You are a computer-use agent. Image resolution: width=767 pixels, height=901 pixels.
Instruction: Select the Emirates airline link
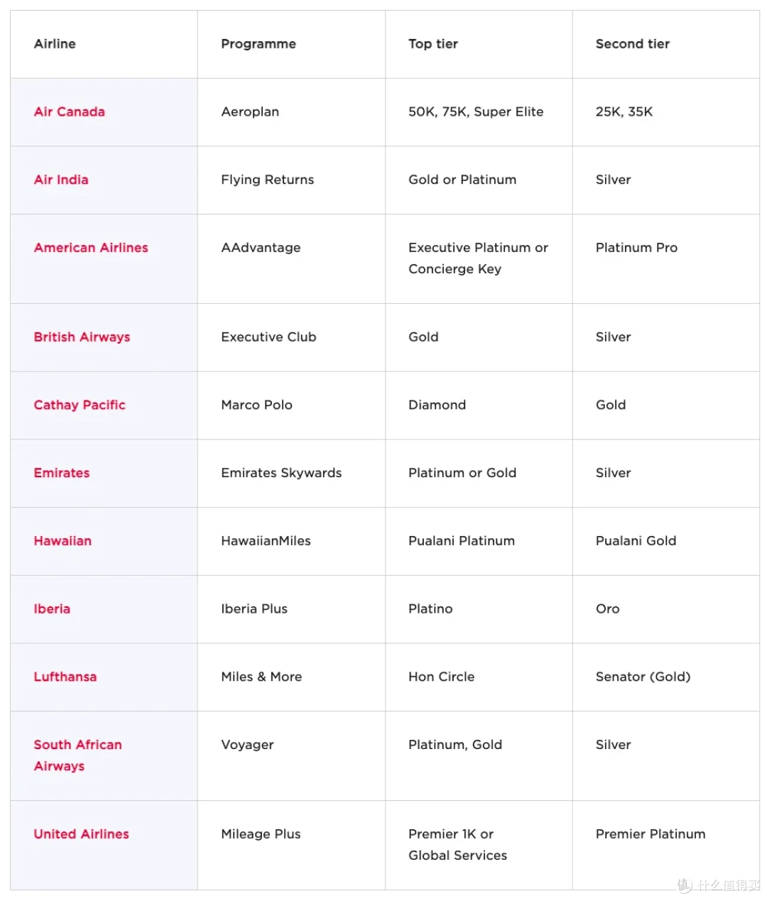point(62,473)
